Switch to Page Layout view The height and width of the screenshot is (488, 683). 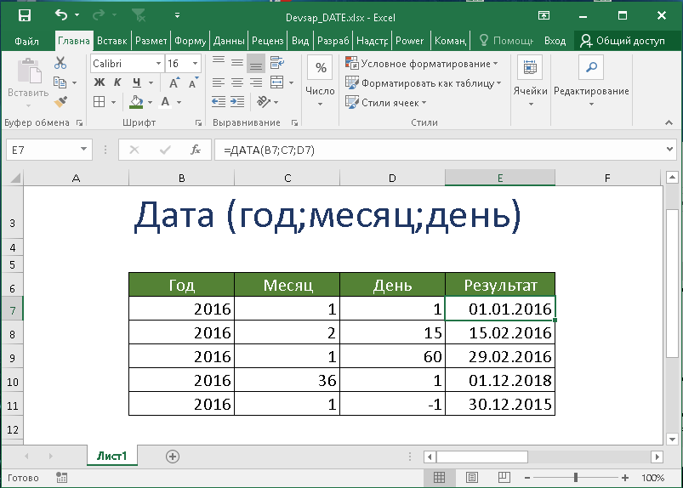click(472, 478)
